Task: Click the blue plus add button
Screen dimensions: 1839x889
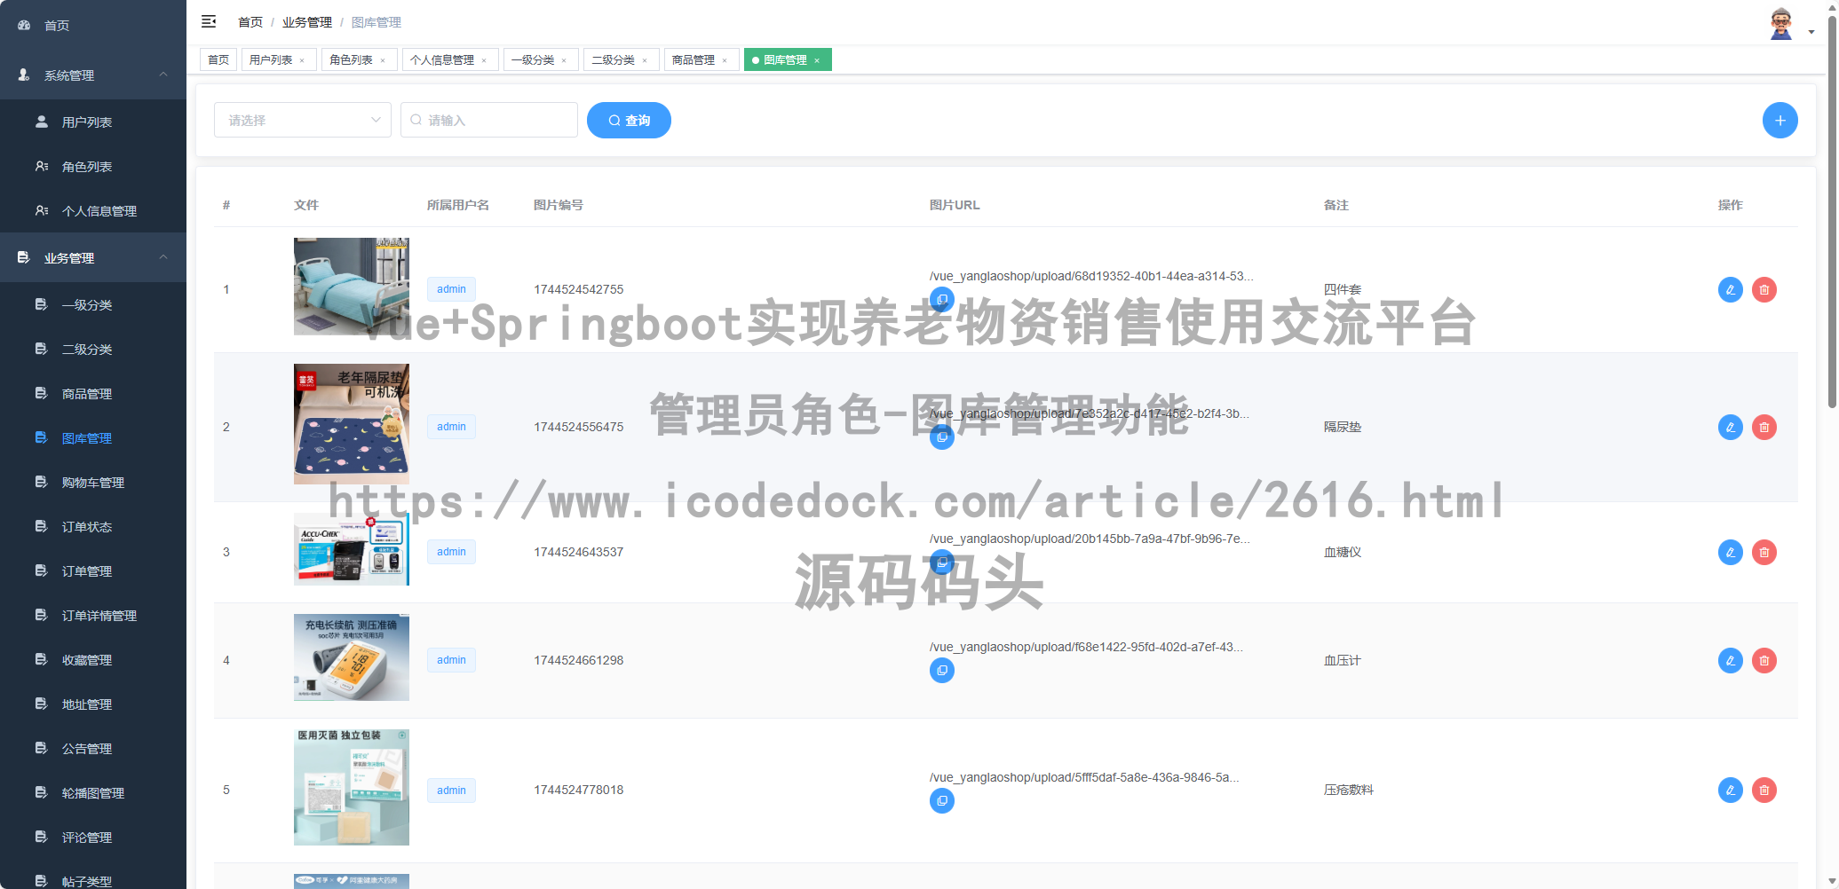Action: point(1780,120)
